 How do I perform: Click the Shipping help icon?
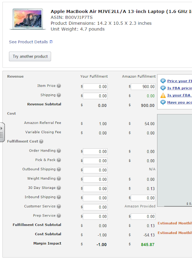pyautogui.click(x=58, y=95)
